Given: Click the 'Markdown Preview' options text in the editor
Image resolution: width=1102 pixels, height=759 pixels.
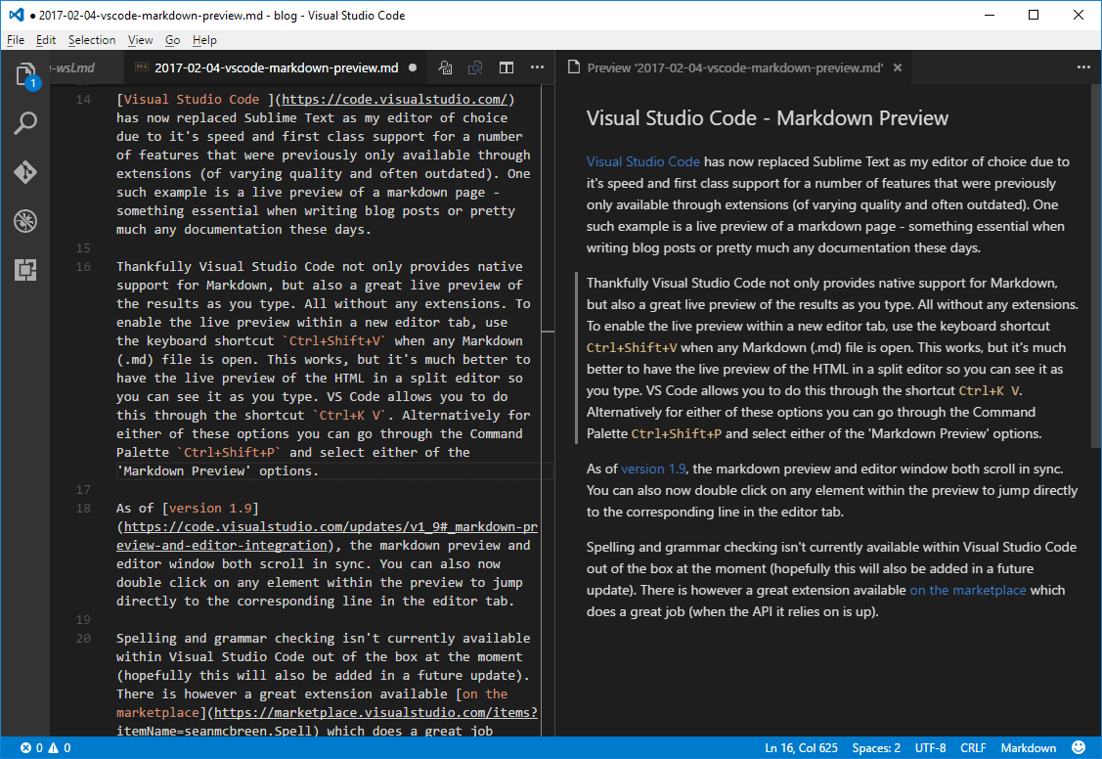Looking at the screenshot, I should click(x=217, y=470).
